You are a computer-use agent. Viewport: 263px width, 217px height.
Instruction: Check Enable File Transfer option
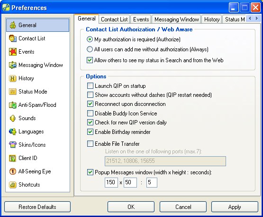[90, 144]
